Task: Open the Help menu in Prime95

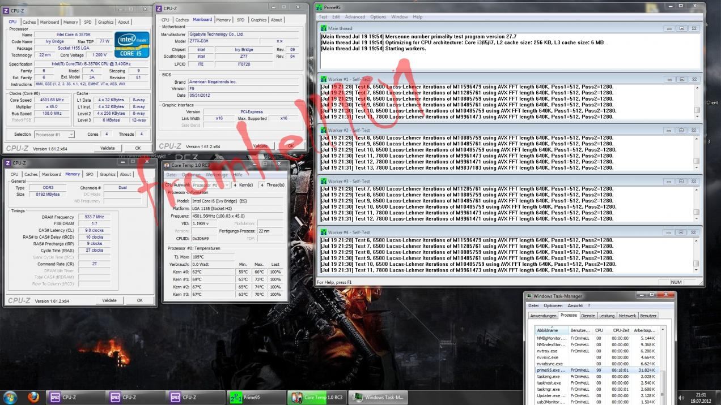Action: [x=418, y=17]
